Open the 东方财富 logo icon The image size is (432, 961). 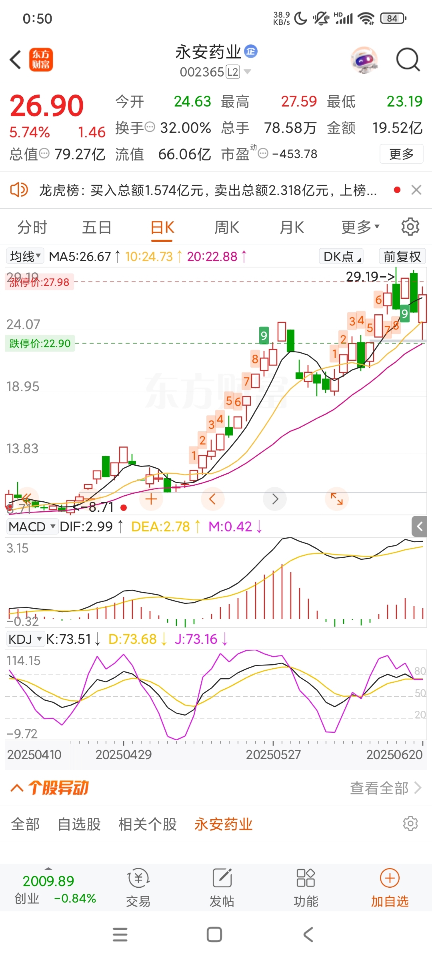pos(41,60)
